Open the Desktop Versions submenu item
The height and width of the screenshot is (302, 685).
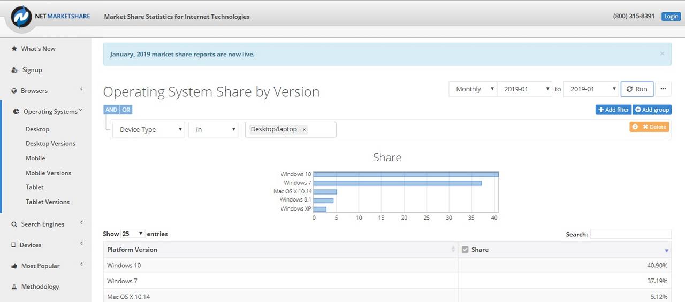(50, 144)
